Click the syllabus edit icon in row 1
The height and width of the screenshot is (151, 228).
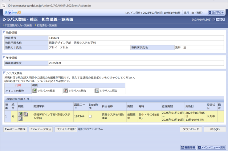(x=20, y=114)
